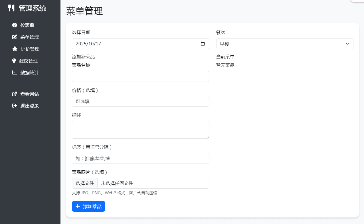Go to 评价管理 in the sidebar
The width and height of the screenshot is (364, 224).
coord(30,49)
